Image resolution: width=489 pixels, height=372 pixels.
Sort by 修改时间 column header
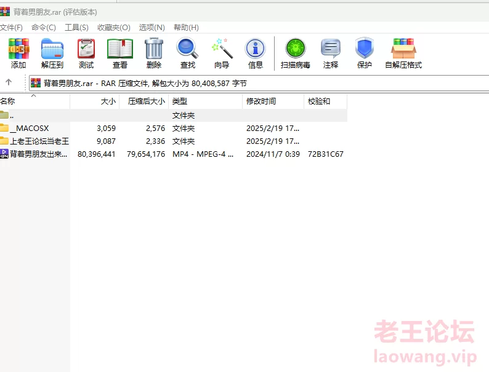point(273,101)
